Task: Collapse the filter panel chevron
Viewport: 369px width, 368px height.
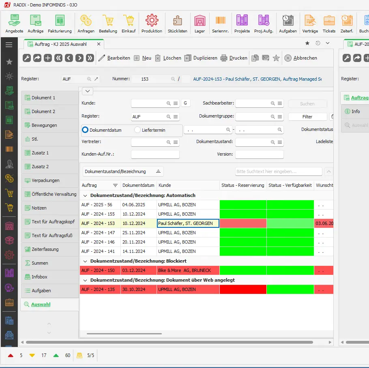Action: tap(88, 91)
